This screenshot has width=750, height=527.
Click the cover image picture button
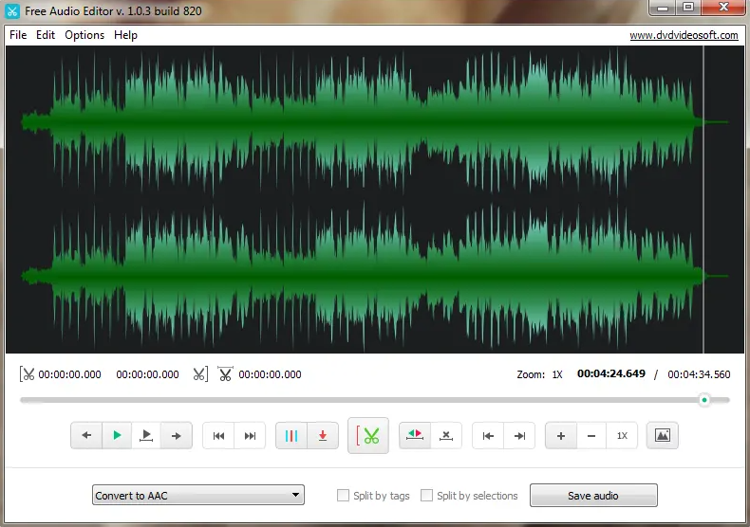coord(663,435)
